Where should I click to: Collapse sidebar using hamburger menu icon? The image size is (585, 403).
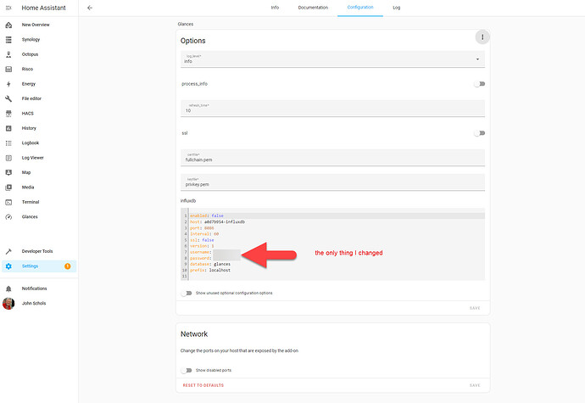pyautogui.click(x=8, y=8)
